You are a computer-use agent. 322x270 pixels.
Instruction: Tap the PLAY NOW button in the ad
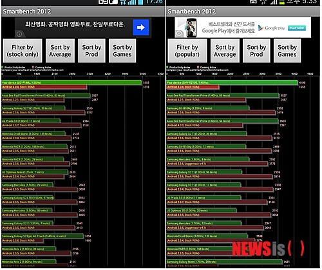click(297, 28)
